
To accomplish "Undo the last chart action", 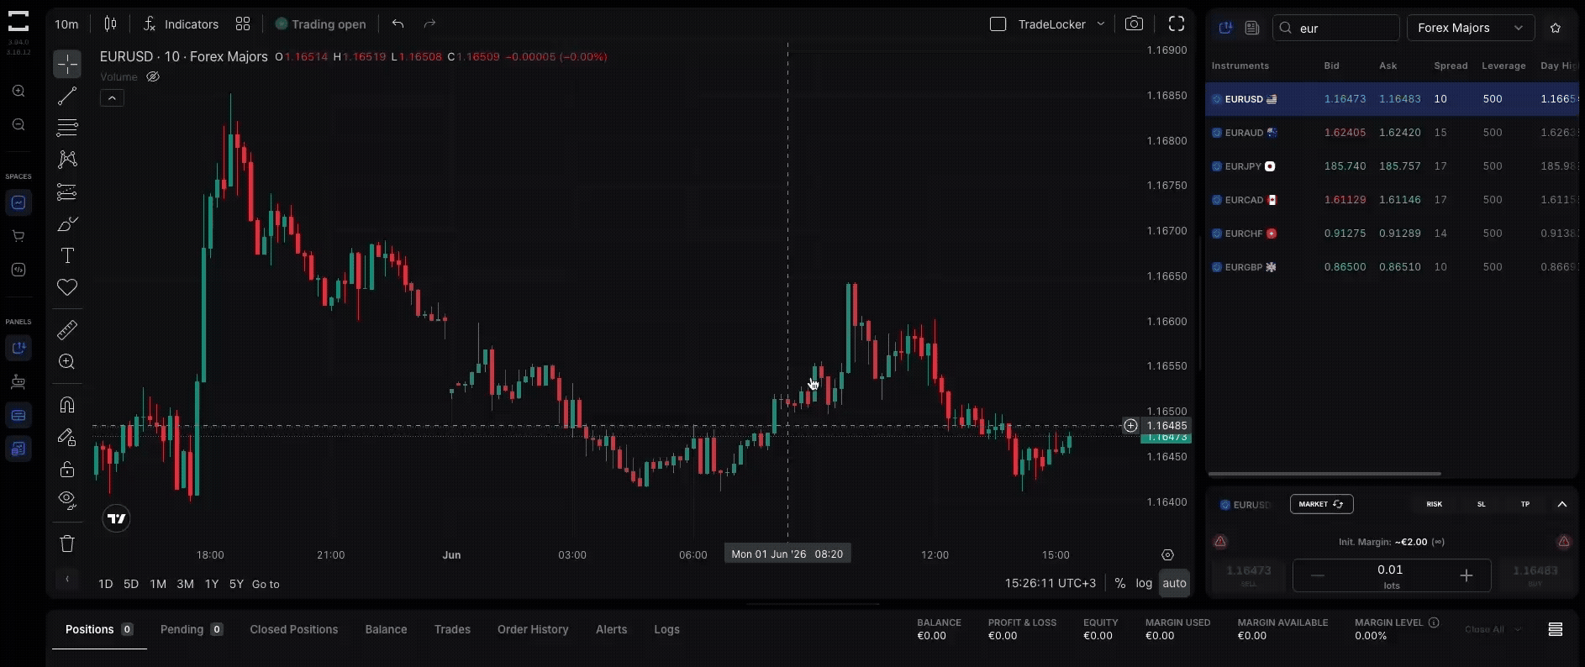I will pyautogui.click(x=398, y=24).
